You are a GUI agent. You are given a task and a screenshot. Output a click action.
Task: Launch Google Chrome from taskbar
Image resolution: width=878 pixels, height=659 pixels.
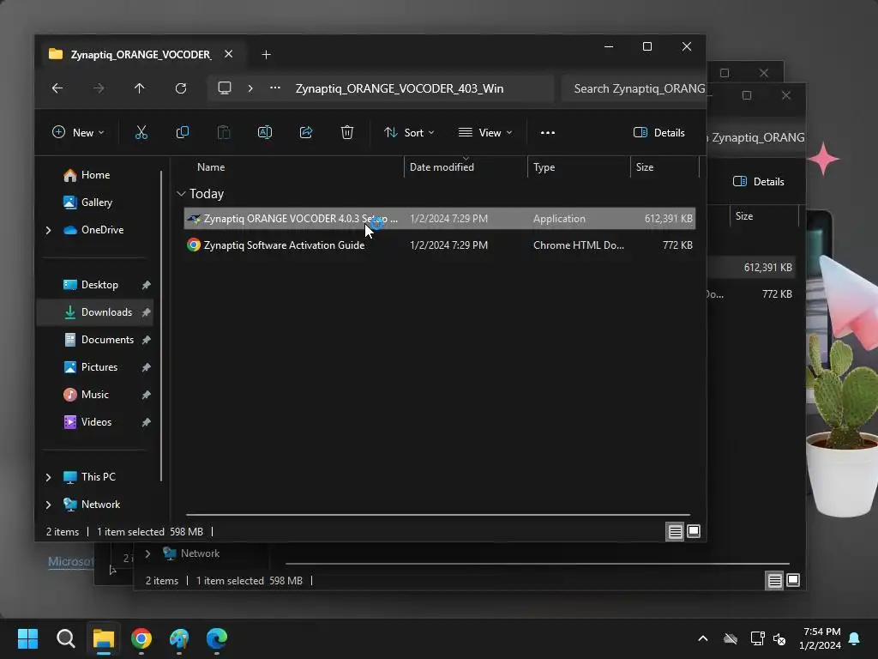coord(141,638)
